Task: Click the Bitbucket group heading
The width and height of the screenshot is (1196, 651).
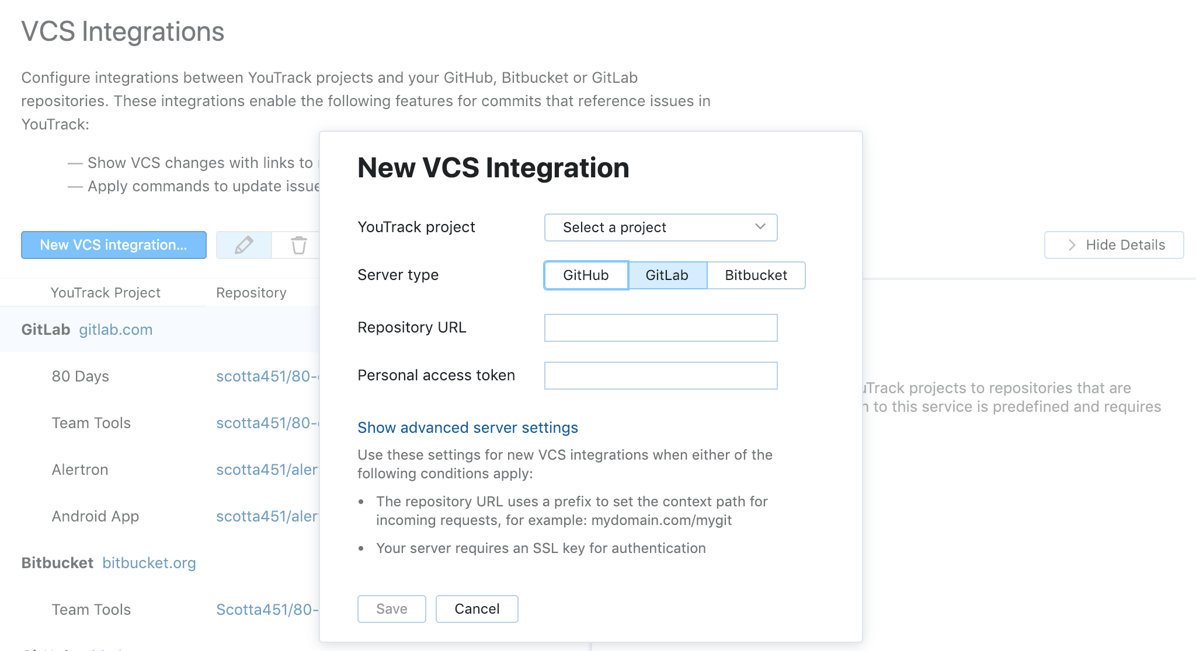Action: tap(57, 563)
